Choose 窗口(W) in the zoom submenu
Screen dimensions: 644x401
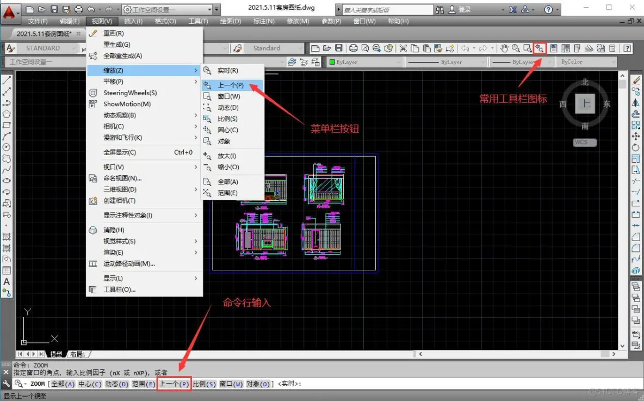click(232, 96)
